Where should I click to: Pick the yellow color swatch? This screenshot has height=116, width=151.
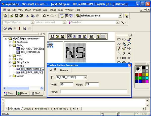click(147, 75)
